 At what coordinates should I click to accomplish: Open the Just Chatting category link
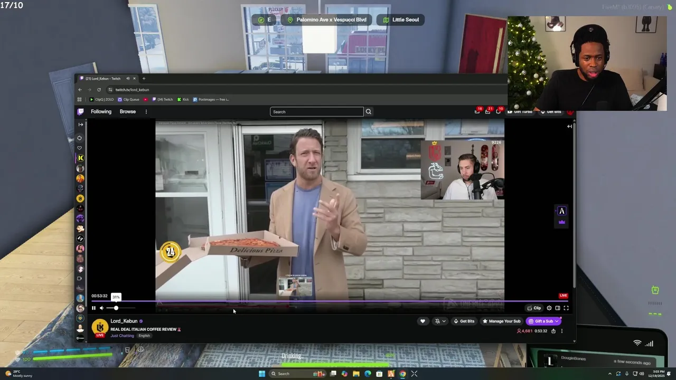coord(122,336)
